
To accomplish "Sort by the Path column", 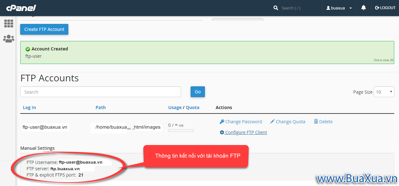I will point(101,108).
